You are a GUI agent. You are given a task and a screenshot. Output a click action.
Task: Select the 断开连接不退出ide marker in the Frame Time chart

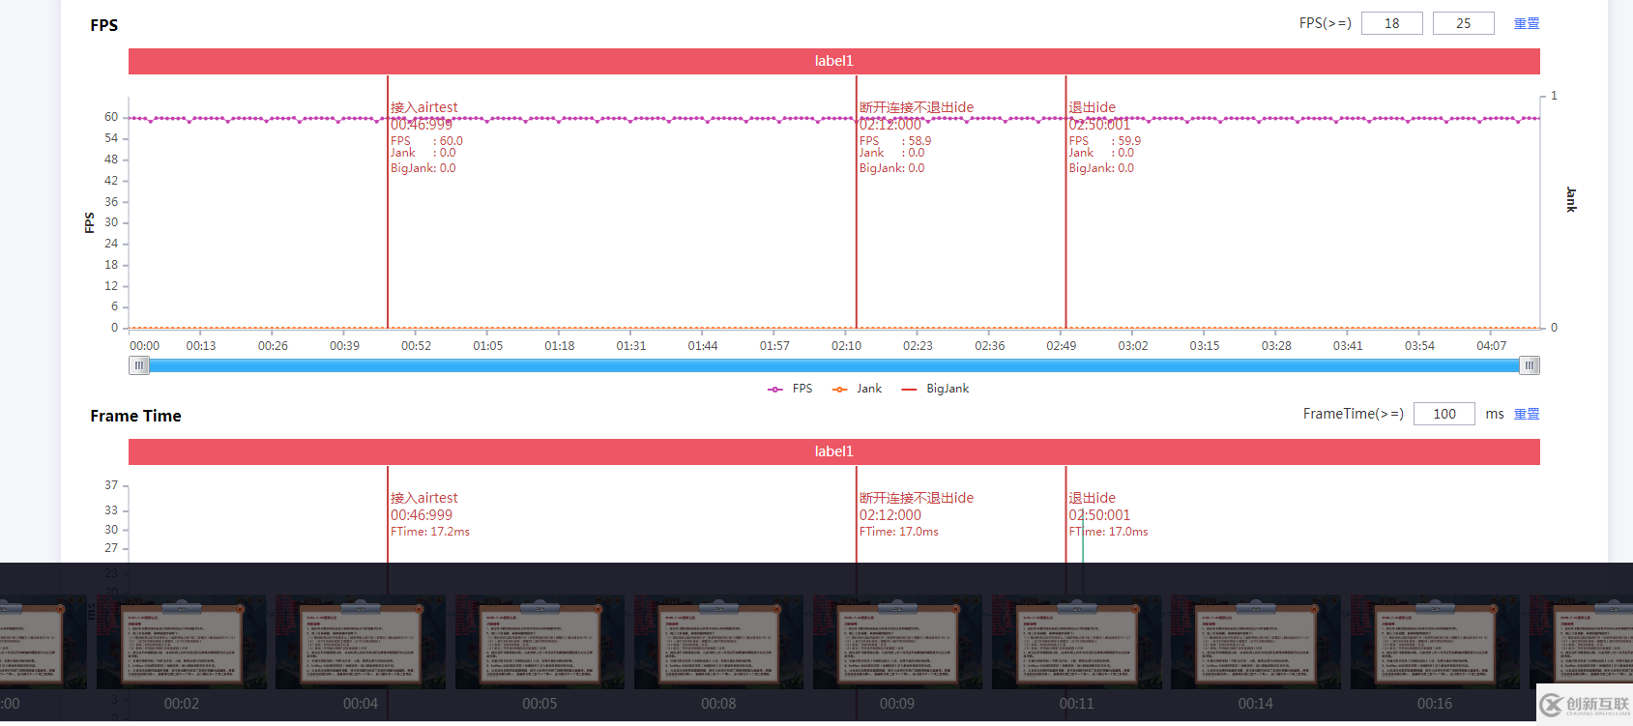pyautogui.click(x=917, y=498)
